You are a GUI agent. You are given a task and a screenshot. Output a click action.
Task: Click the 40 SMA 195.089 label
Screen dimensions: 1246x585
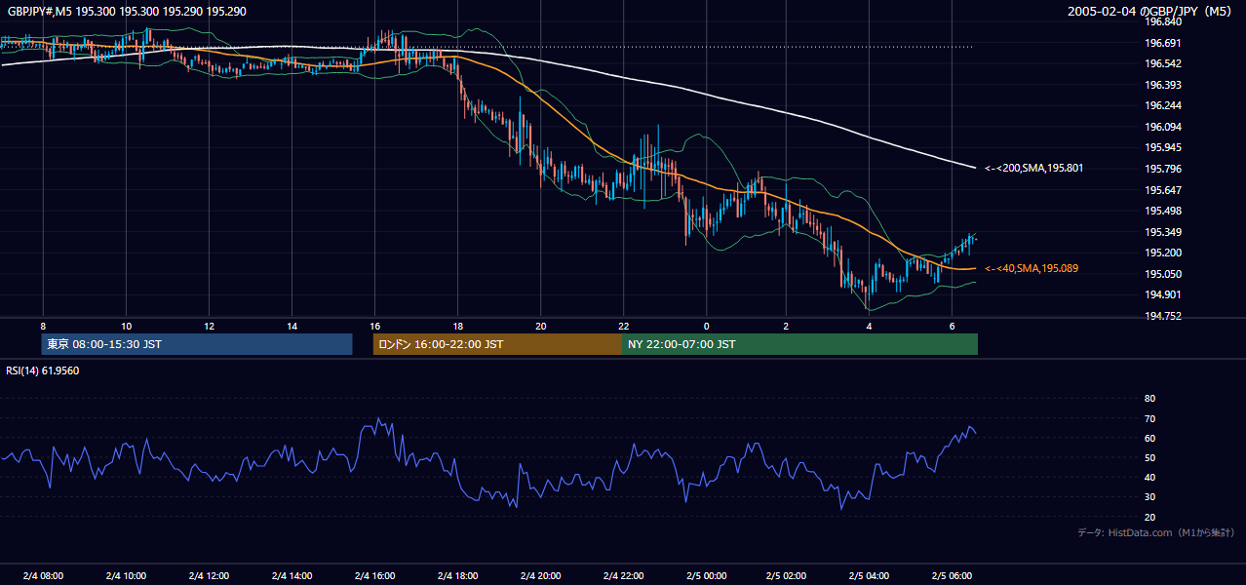tap(1032, 268)
